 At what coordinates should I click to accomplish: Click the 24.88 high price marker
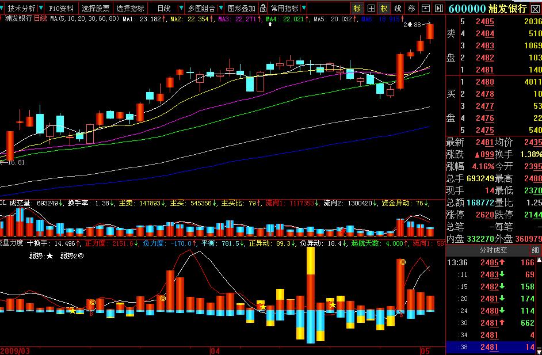[413, 25]
